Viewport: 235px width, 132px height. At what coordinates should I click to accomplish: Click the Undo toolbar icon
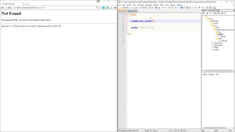click(149, 8)
